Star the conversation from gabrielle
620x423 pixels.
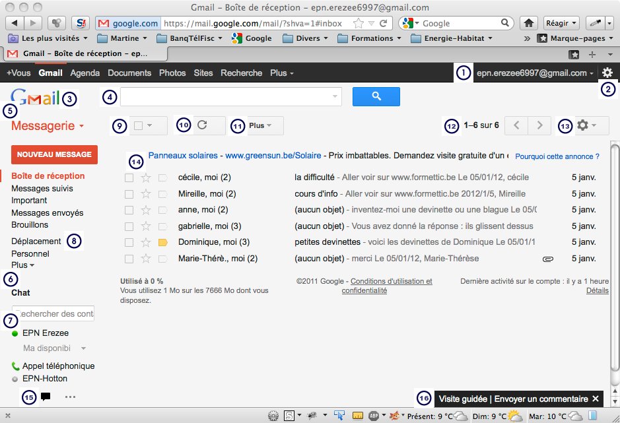click(x=146, y=226)
